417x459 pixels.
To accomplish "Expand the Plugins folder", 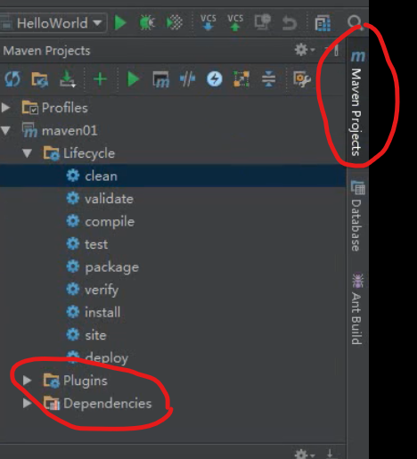I will point(27,381).
